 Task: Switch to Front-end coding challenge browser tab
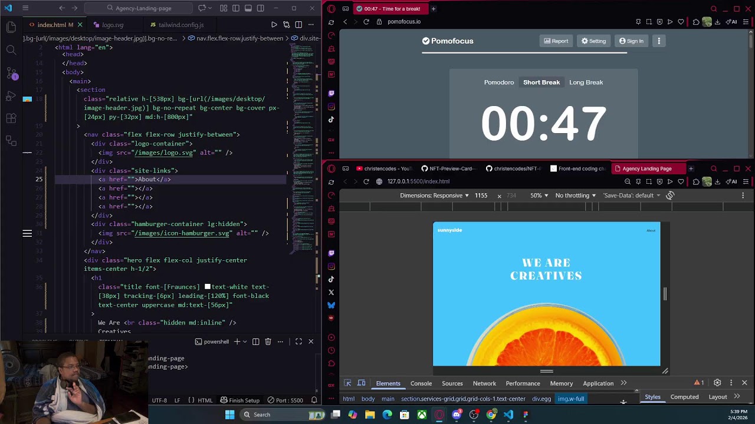pyautogui.click(x=578, y=168)
